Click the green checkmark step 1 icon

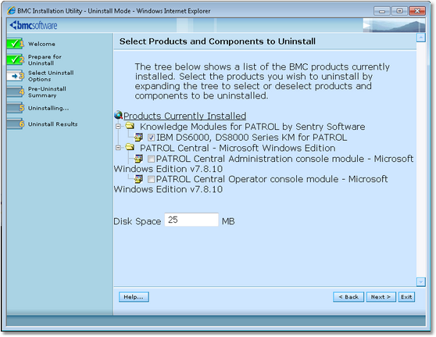[x=16, y=44]
